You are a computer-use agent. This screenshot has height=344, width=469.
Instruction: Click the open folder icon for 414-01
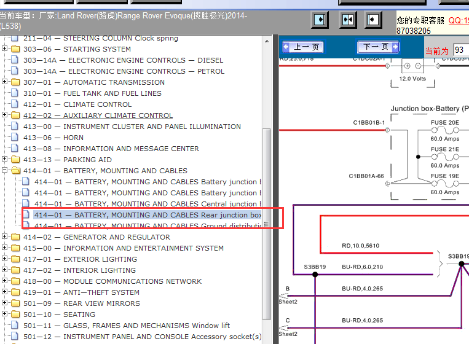click(15, 171)
